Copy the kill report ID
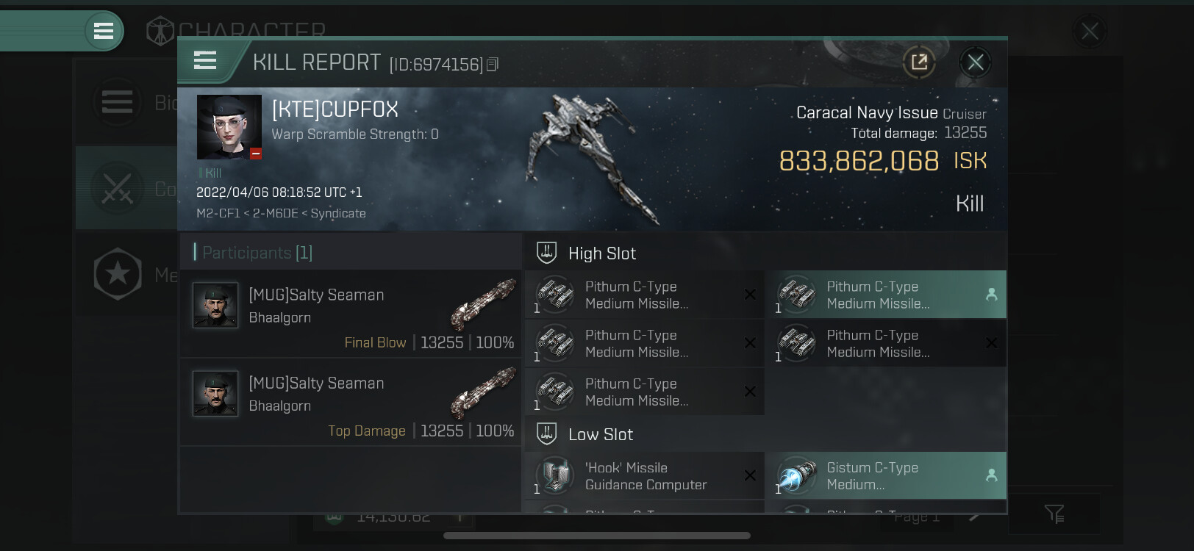Image resolution: width=1194 pixels, height=551 pixels. (493, 65)
